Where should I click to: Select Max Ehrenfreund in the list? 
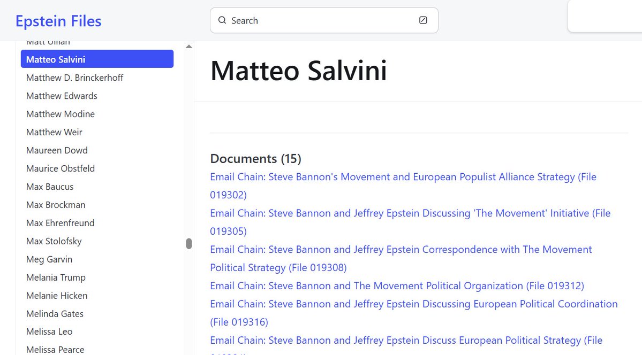(60, 223)
